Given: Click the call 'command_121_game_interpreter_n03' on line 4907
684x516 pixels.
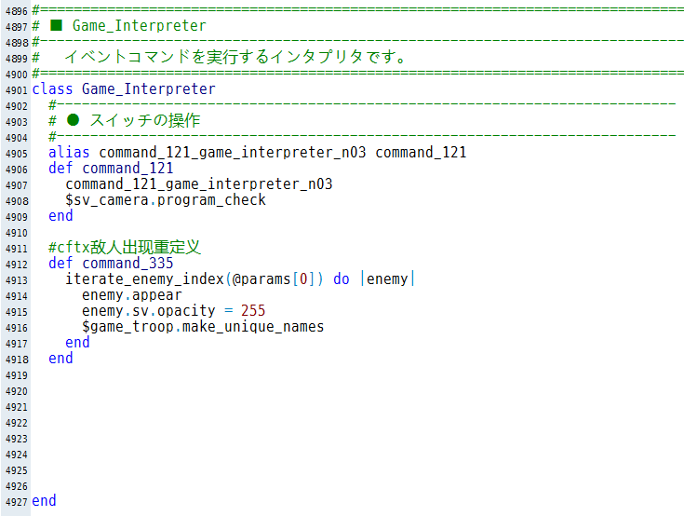Looking at the screenshot, I should coord(199,184).
